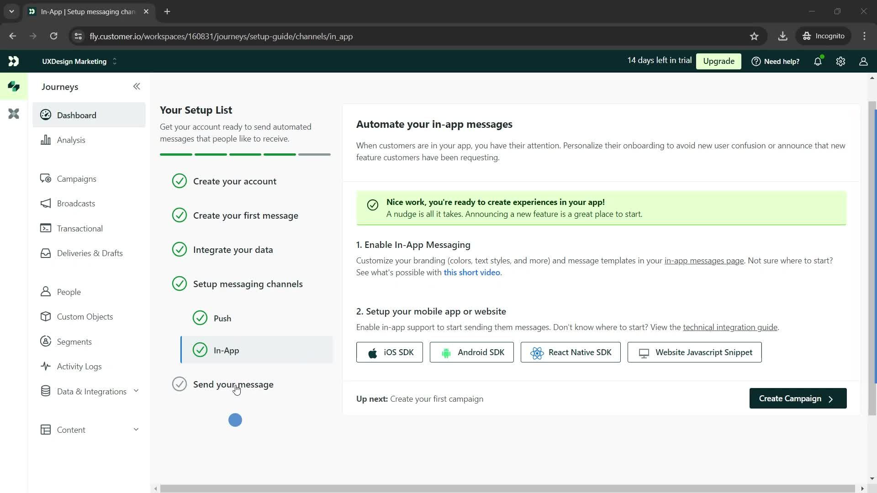Click the Transactional terminal icon
877x493 pixels.
pos(46,228)
